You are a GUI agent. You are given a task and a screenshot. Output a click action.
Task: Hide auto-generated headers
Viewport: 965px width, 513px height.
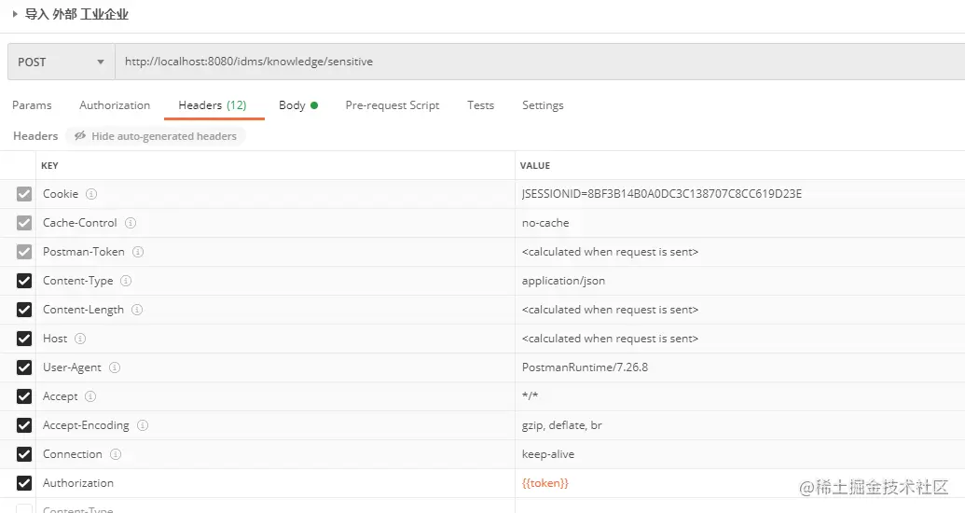156,136
